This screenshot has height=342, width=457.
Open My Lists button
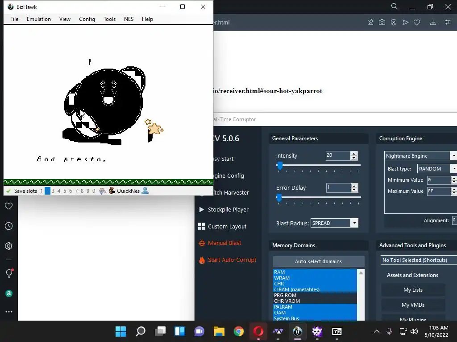click(413, 289)
